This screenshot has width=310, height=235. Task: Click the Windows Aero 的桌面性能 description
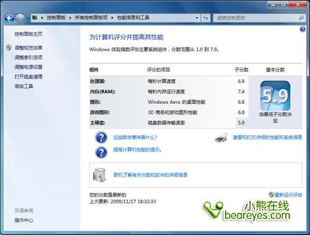point(177,102)
